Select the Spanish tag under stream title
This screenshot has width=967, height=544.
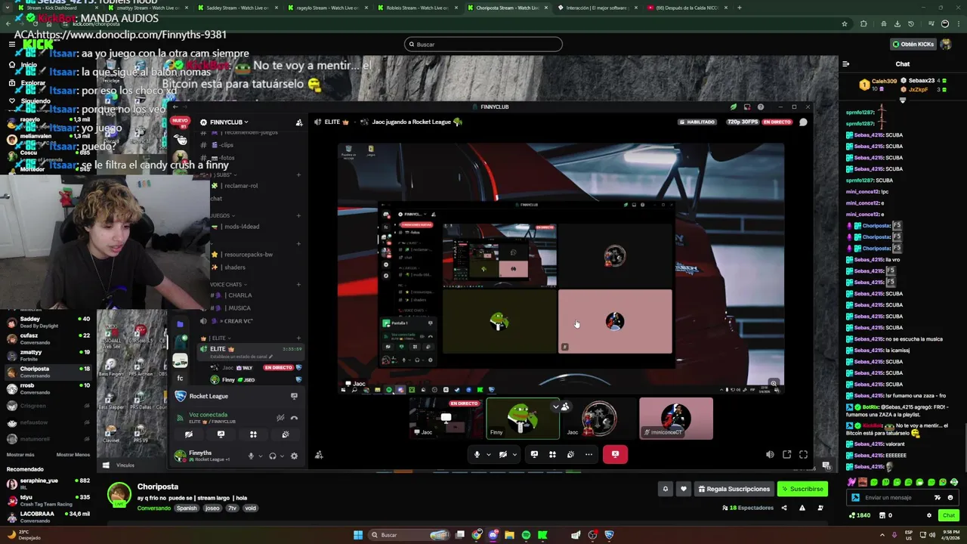pos(187,508)
